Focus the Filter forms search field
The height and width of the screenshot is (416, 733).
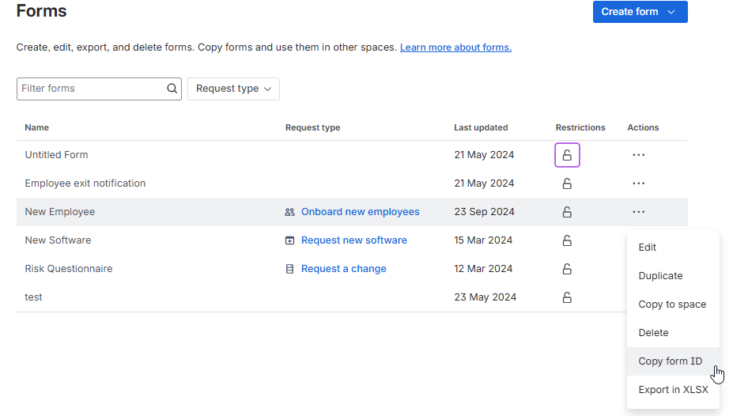pos(91,89)
